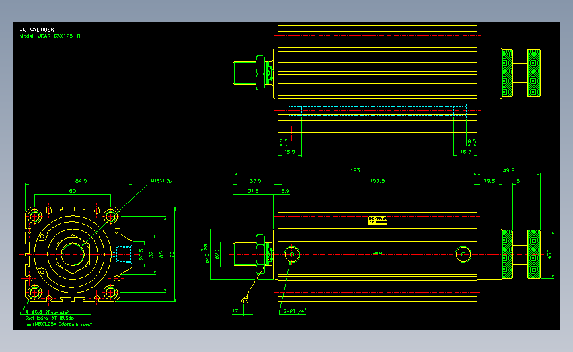Viewport: 573px width, 352px height.
Task: Select the M8X1.25X10dp Both sides note
Action: tap(58, 324)
